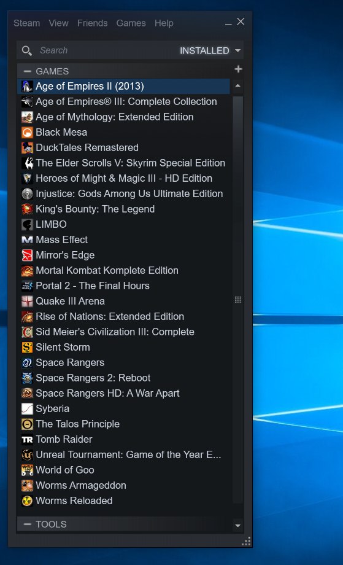Screen dimensions: 343x565
Task: Open the Steam menu
Action: [x=26, y=23]
